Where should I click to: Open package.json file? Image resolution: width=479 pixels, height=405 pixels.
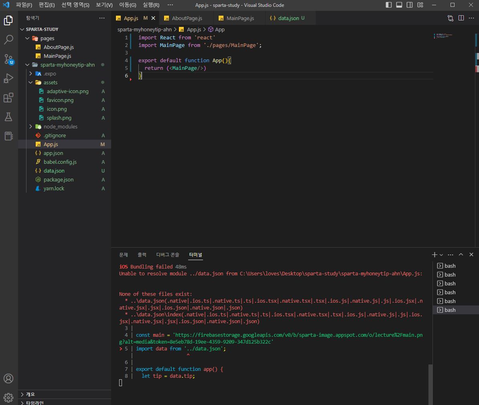[65, 180]
